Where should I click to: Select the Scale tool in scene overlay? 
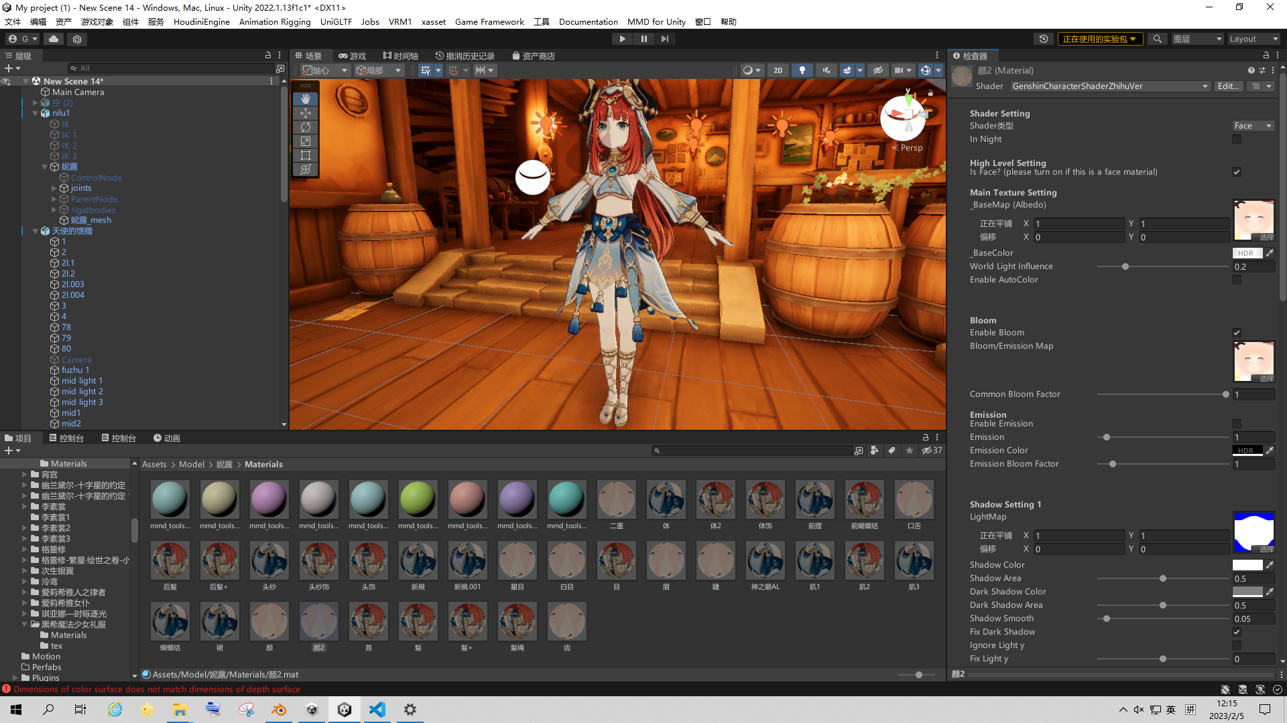pos(306,141)
